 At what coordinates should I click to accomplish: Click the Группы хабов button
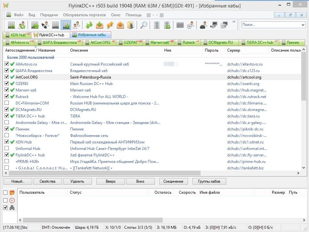pyautogui.click(x=209, y=181)
